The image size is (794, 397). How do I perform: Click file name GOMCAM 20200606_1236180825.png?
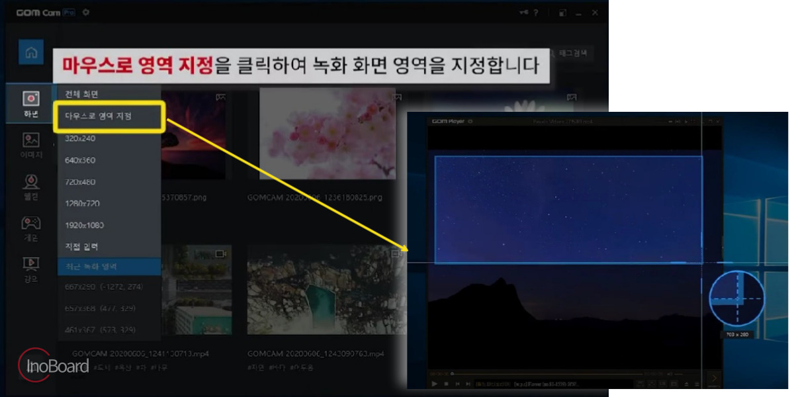[315, 197]
